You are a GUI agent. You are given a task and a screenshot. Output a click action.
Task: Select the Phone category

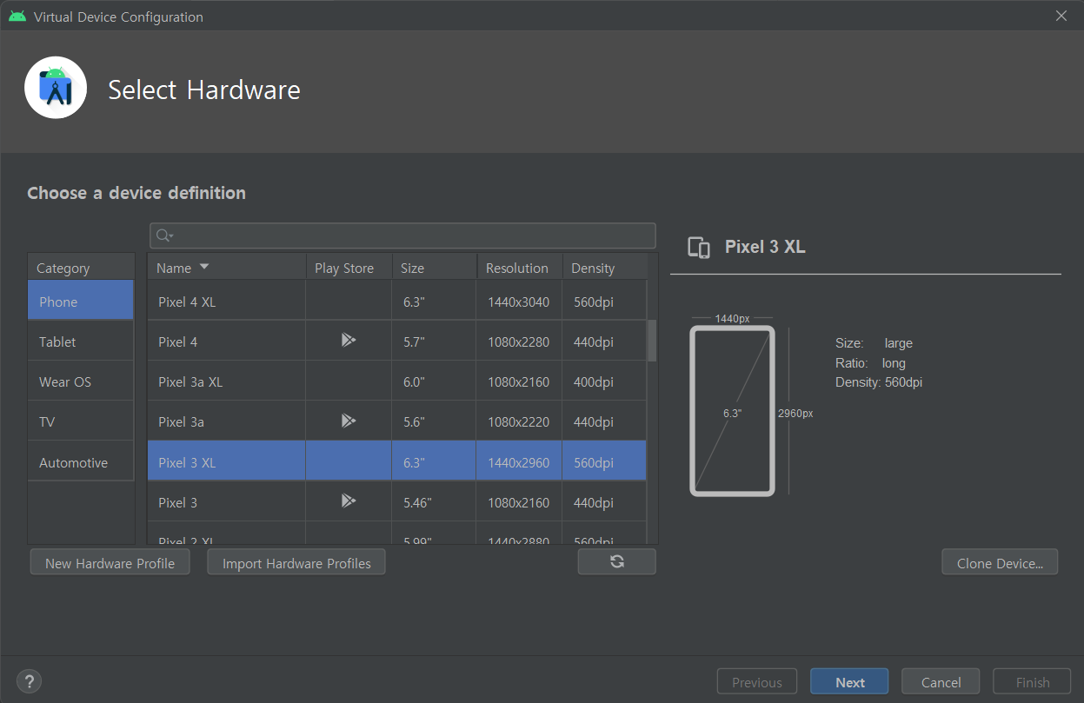81,301
